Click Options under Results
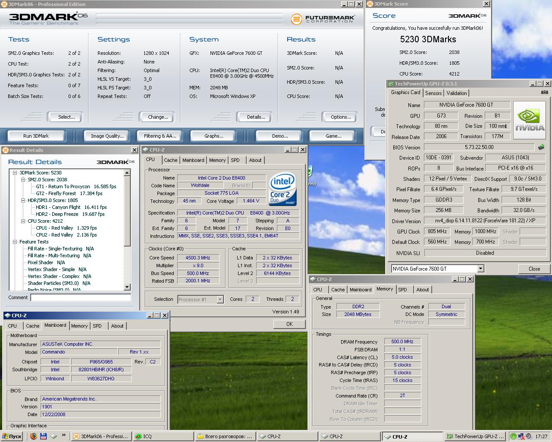The image size is (552, 442). [x=341, y=117]
